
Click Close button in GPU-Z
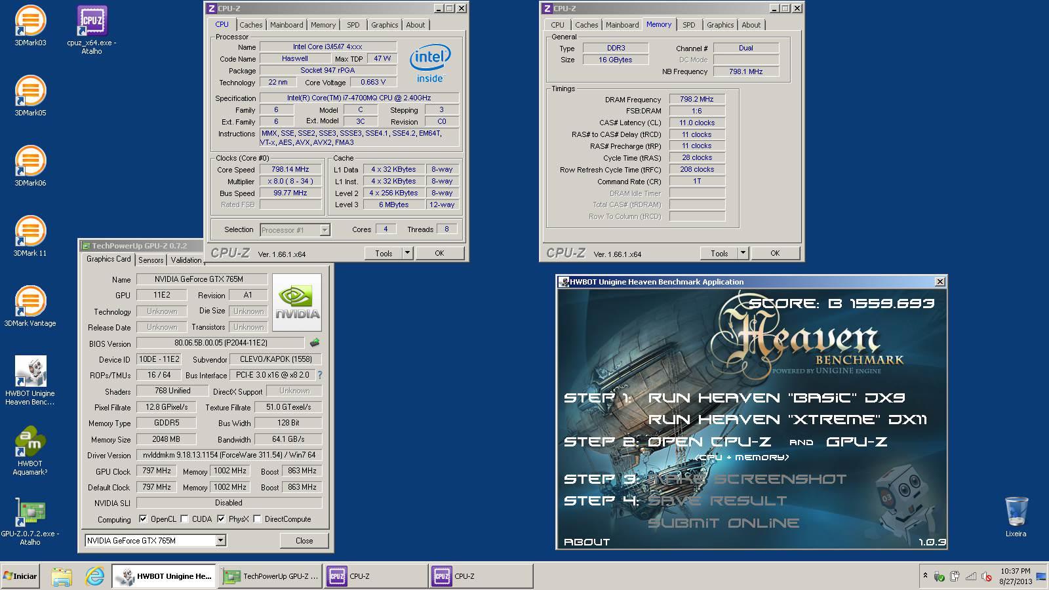click(x=304, y=541)
